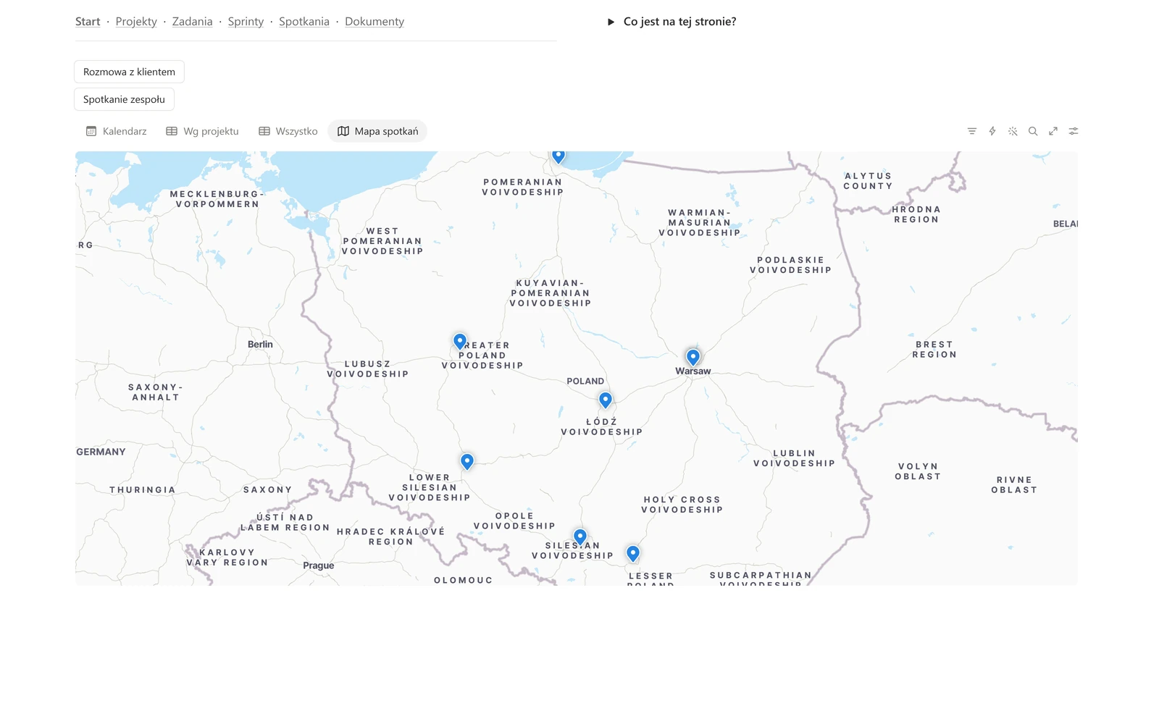Click the sparkle AI icon in toolbar
The width and height of the screenshot is (1159, 724).
1013,131
